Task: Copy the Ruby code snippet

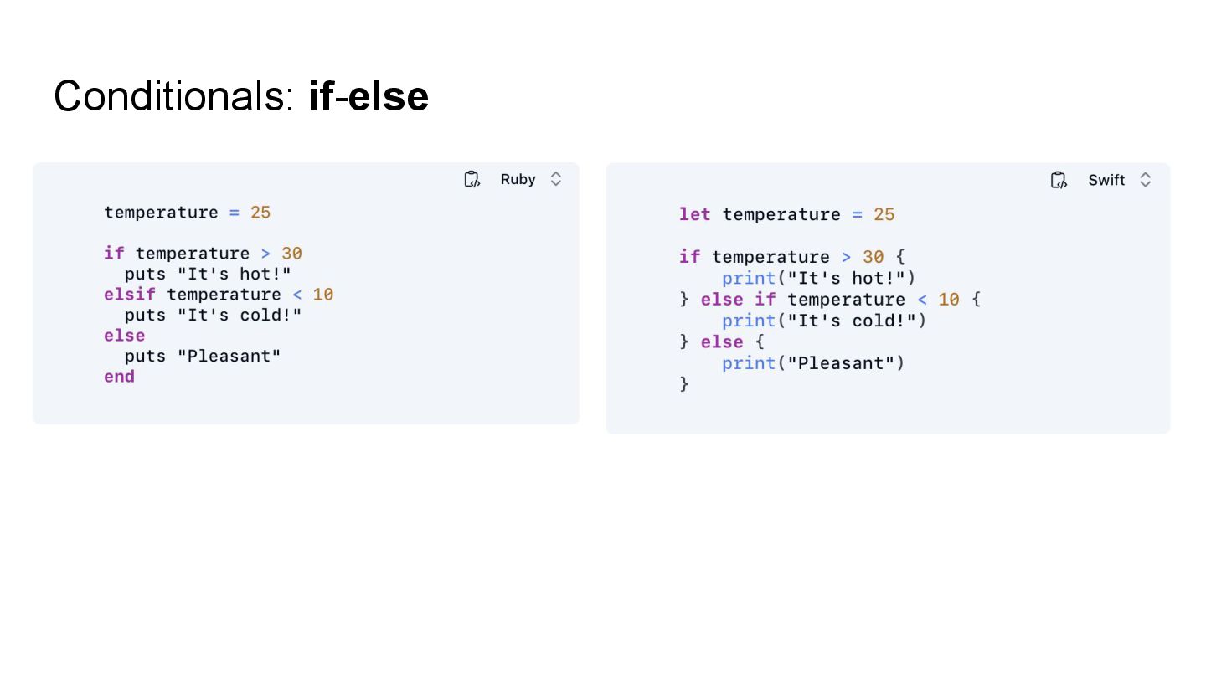Action: (x=472, y=179)
